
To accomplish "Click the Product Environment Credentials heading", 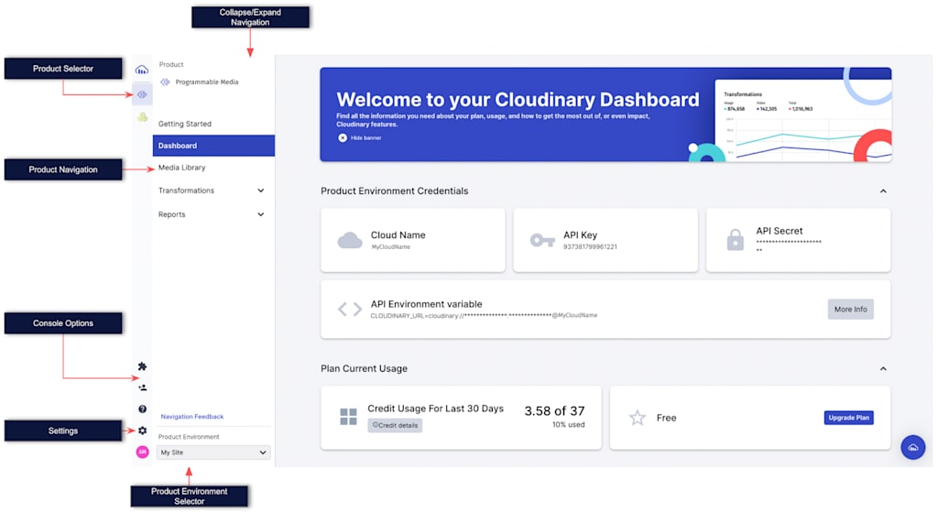I will coord(394,191).
